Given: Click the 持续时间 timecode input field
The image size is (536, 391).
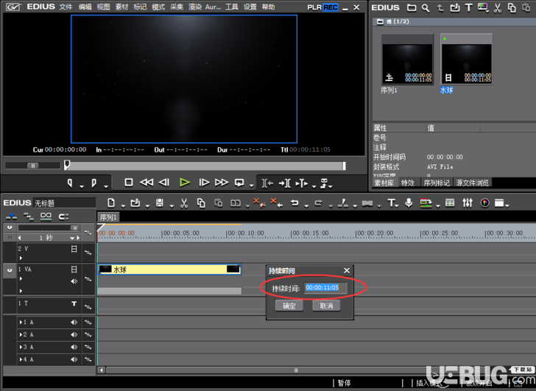Looking at the screenshot, I should [325, 288].
